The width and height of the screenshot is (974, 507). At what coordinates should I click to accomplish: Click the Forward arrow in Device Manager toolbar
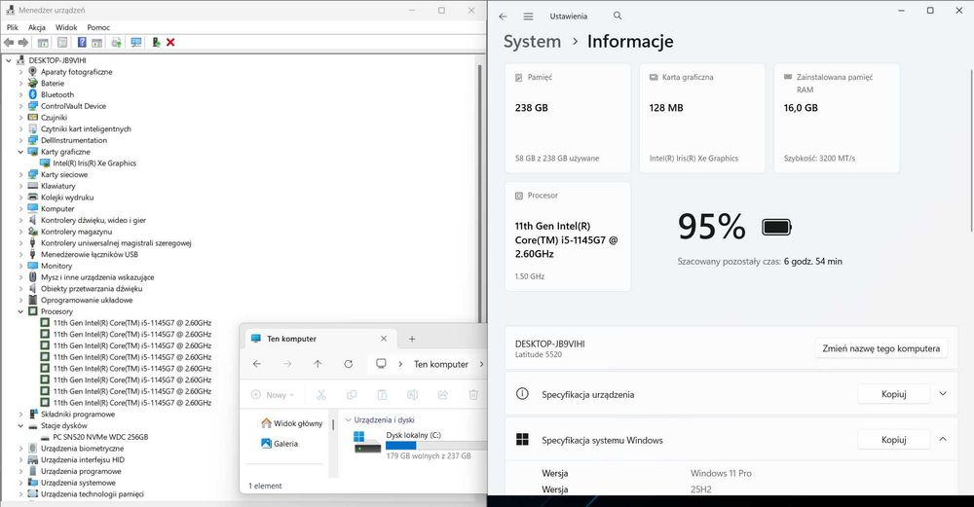(23, 42)
